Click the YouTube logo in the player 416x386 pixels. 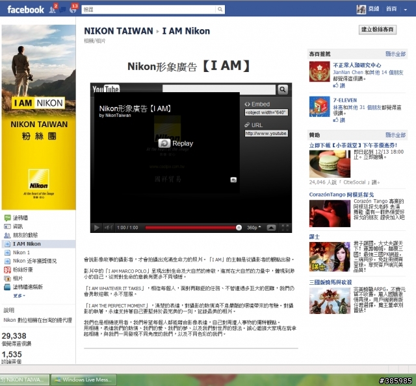click(106, 90)
